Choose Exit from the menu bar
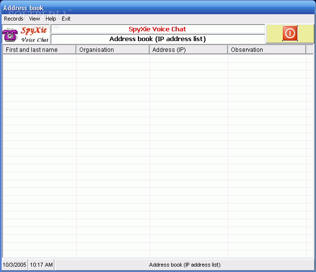Screen dimensions: 316x272 [x=66, y=19]
